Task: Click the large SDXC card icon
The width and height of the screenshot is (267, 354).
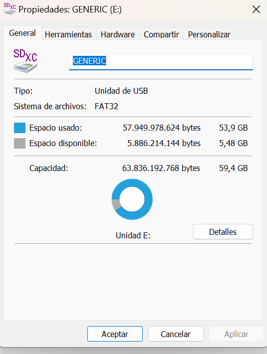Action: tap(25, 61)
